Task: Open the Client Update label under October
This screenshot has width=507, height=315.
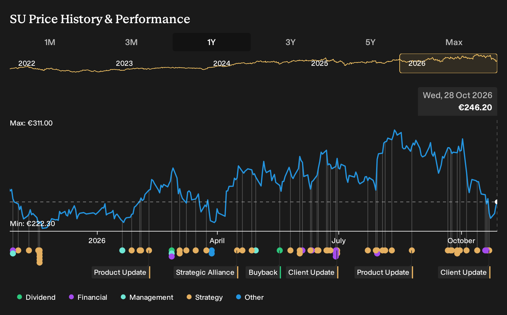Action: click(464, 272)
